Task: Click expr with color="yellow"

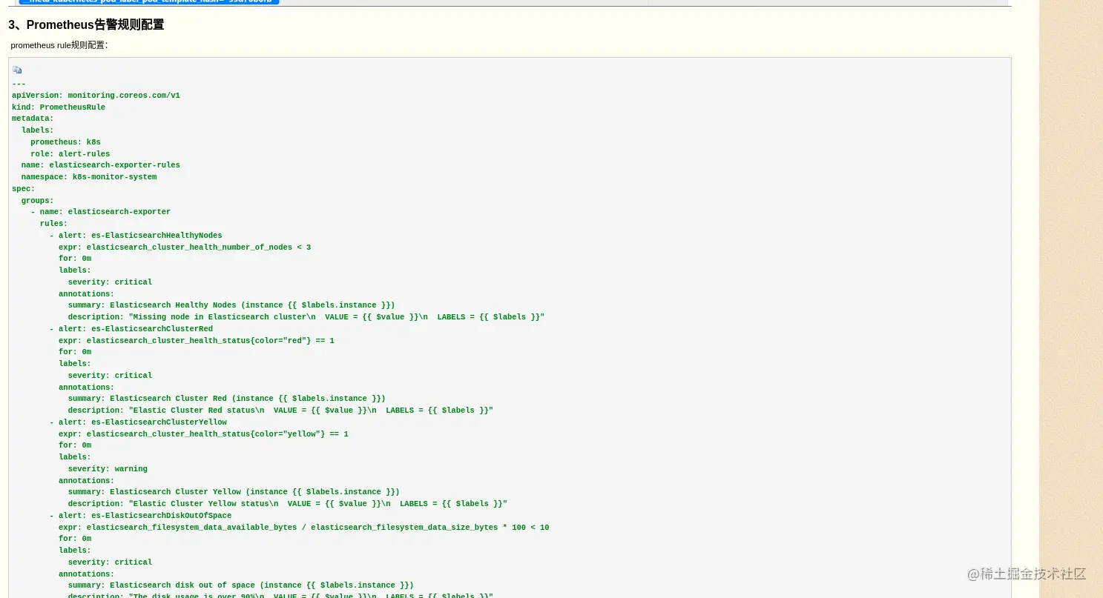Action: point(203,434)
